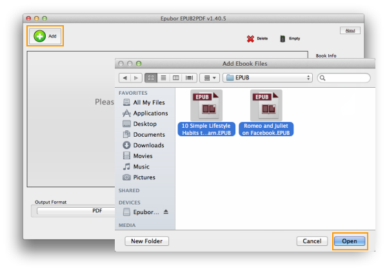387x271 pixels.
Task: Go back with the left arrow in file dialog
Action: pyautogui.click(x=125, y=78)
